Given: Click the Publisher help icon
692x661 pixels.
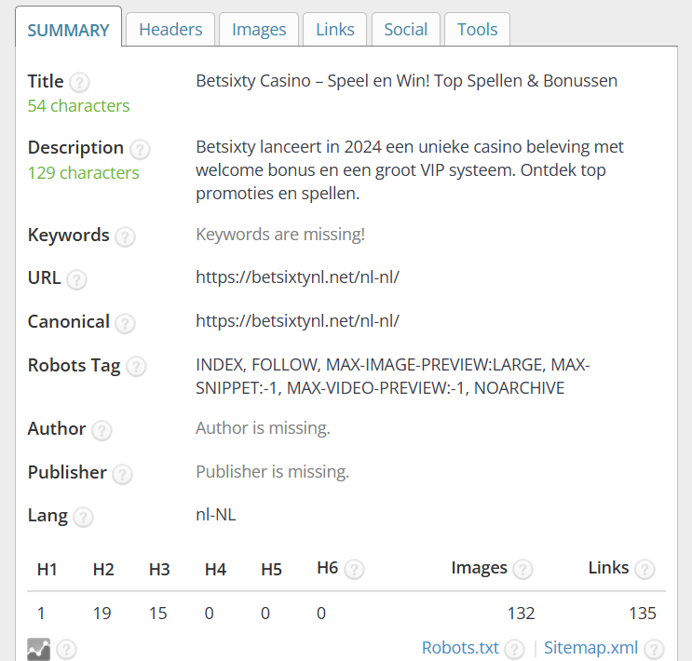Looking at the screenshot, I should point(122,474).
